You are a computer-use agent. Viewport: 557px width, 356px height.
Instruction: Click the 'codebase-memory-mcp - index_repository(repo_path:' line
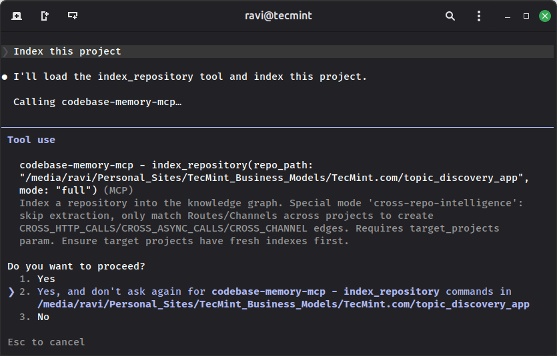[166, 166]
